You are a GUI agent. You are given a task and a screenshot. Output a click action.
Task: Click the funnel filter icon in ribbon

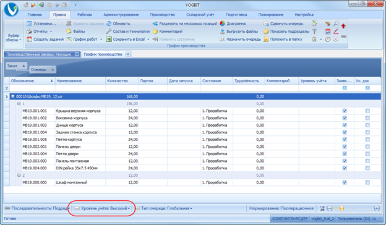pyautogui.click(x=314, y=32)
